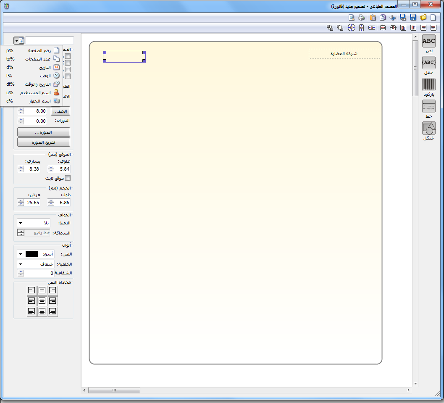Click the selected empty text box on canvas
The image size is (444, 403).
click(x=124, y=57)
